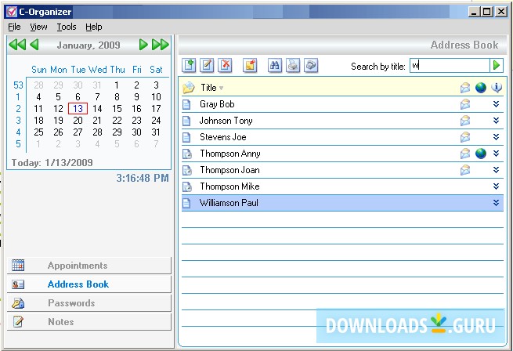This screenshot has width=513, height=351.
Task: Click the Today: 1/13/2009 label
Action: pos(52,163)
